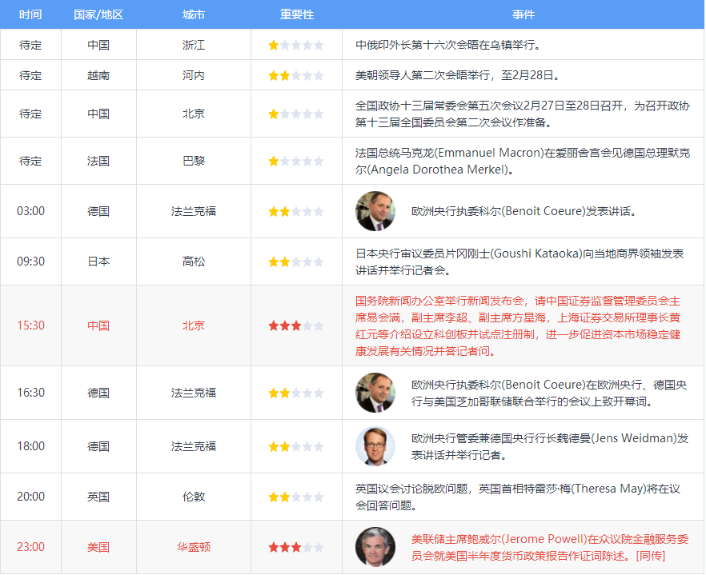Click the 重要性 column header
Screen dimensions: 706x575
click(297, 15)
